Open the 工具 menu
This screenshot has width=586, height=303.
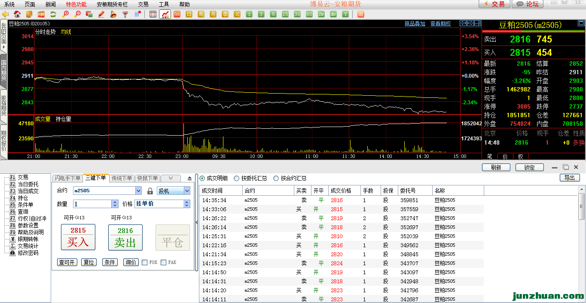click(164, 4)
